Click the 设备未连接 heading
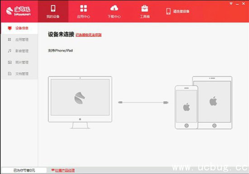Viewport: 249px width, 174px height. 61,34
